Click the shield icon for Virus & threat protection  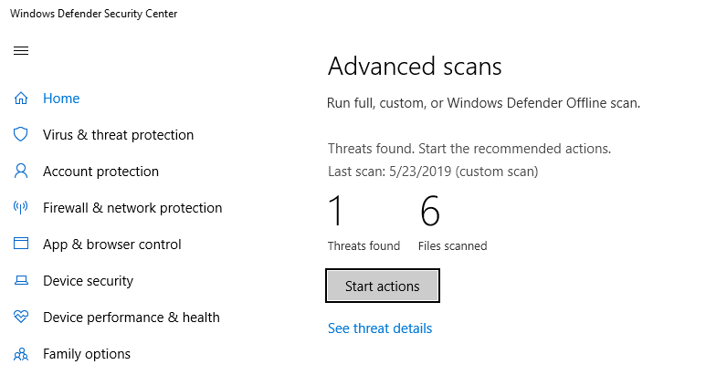21,135
